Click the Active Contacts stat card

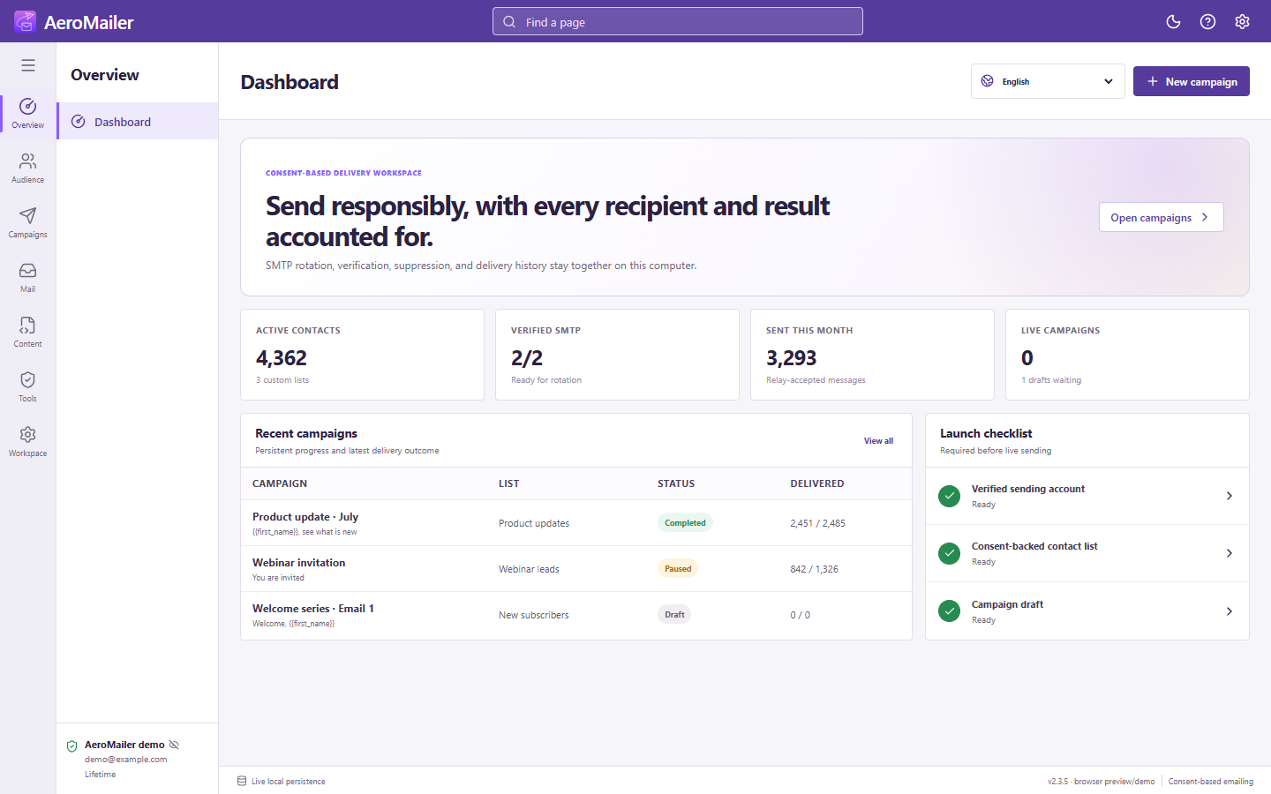point(362,355)
